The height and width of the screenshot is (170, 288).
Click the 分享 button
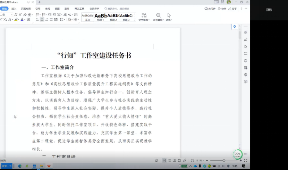(x=232, y=9)
